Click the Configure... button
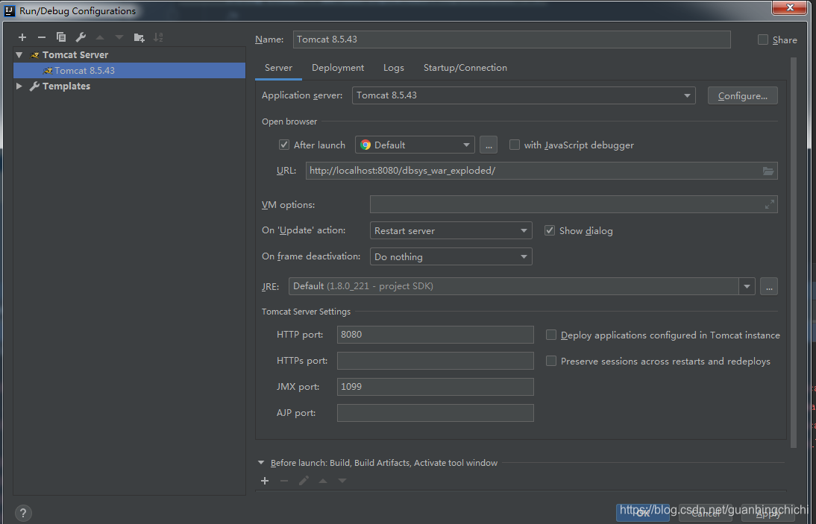 743,95
